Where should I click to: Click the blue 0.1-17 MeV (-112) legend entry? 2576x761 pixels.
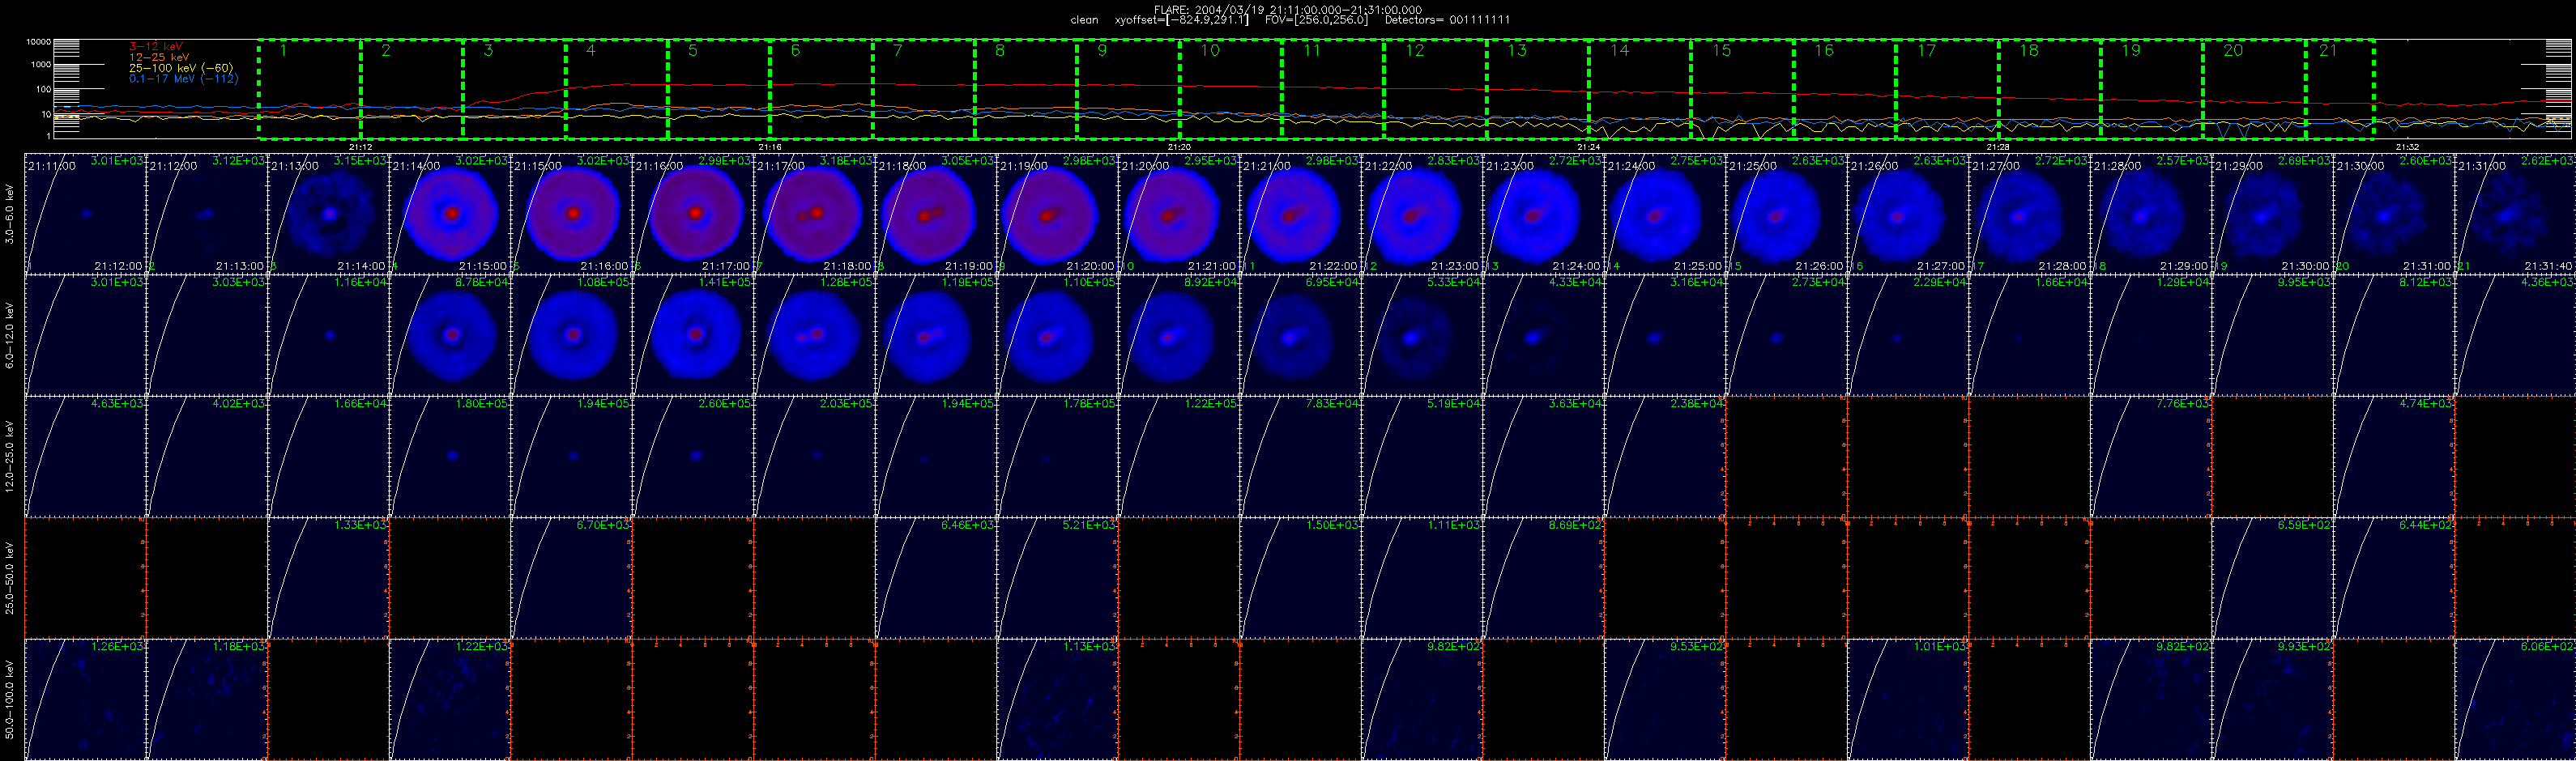tap(184, 78)
